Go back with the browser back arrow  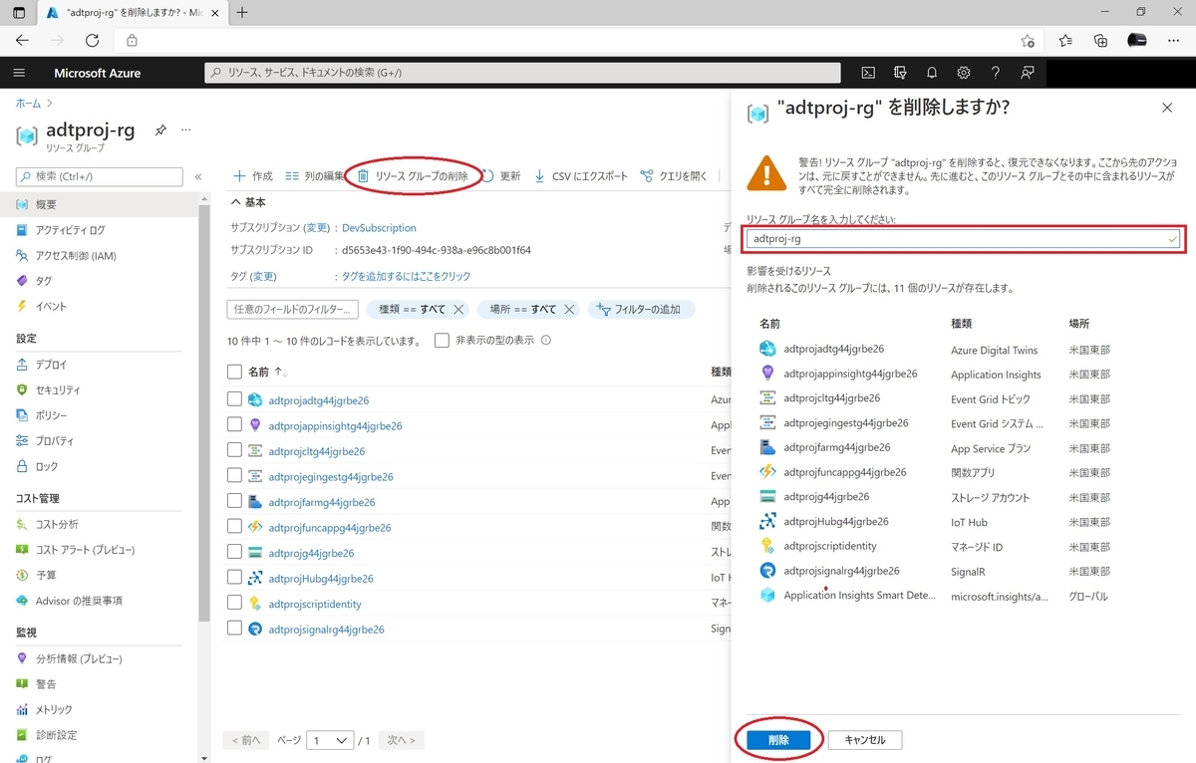22,41
